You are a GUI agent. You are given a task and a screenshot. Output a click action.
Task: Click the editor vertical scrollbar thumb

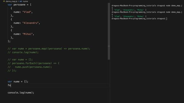109,31
